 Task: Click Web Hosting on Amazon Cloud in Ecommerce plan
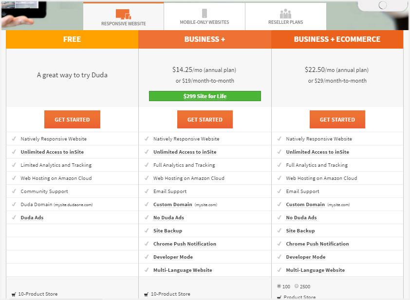[x=321, y=178]
